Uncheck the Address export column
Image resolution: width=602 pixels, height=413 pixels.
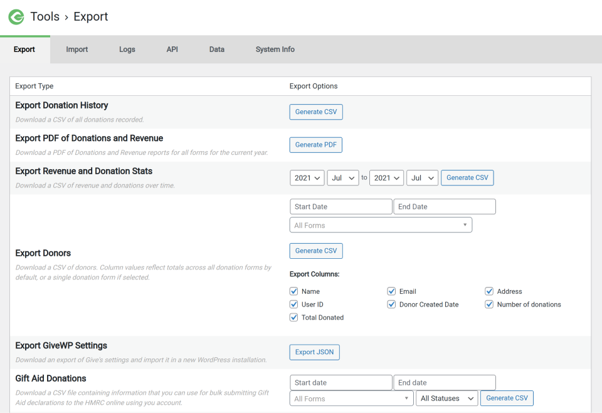coord(489,291)
